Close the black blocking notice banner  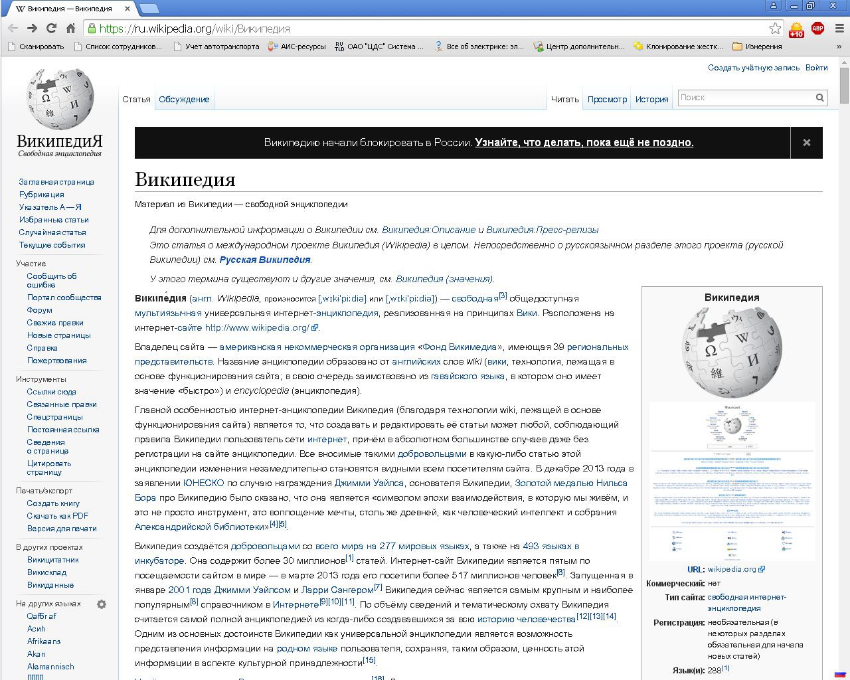pyautogui.click(x=807, y=143)
